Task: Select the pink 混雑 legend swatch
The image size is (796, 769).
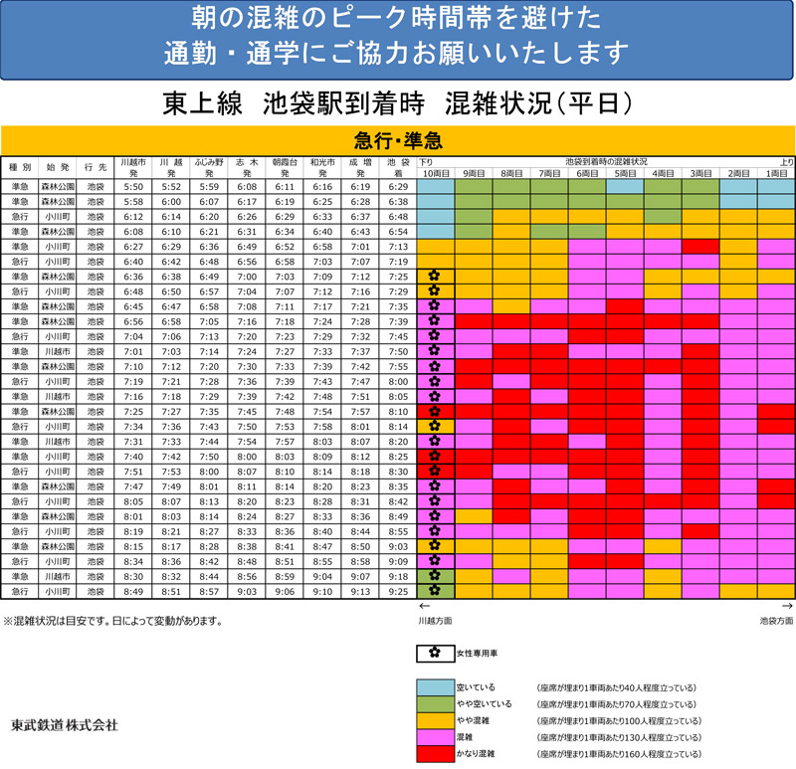Action: pyautogui.click(x=434, y=738)
